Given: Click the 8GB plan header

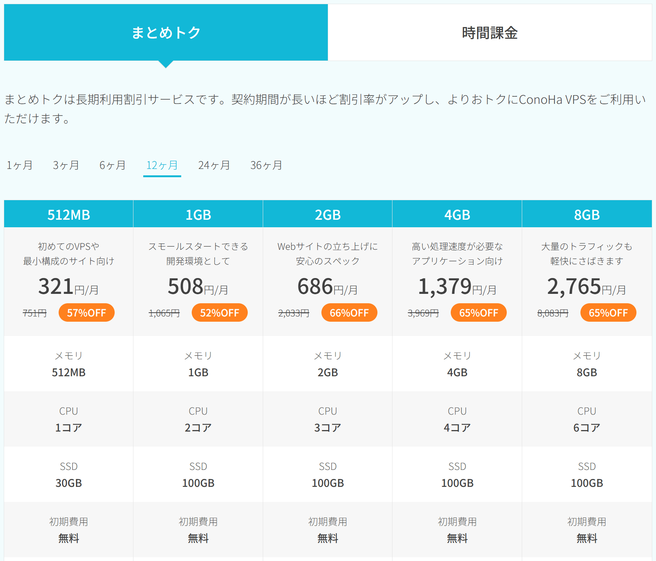Looking at the screenshot, I should point(587,214).
